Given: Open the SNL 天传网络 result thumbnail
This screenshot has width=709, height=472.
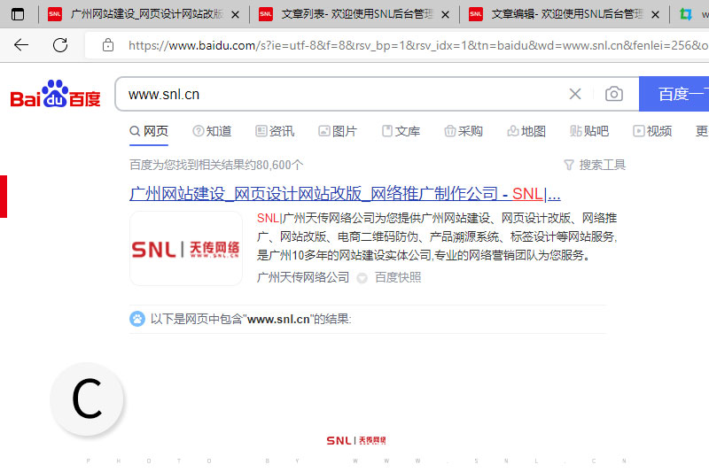Looking at the screenshot, I should (x=186, y=249).
